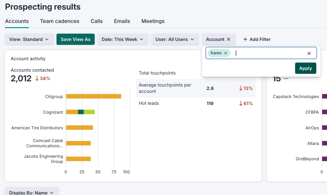Click the plus icon beside Add Filter
Screen dimensions: 327x195
coord(245,39)
